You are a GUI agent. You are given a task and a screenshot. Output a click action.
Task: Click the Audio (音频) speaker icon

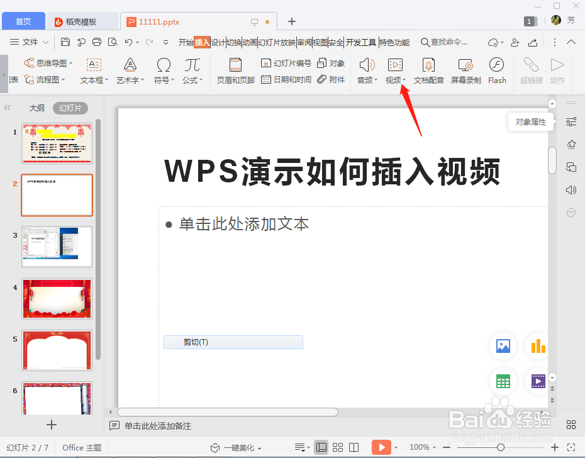(367, 65)
